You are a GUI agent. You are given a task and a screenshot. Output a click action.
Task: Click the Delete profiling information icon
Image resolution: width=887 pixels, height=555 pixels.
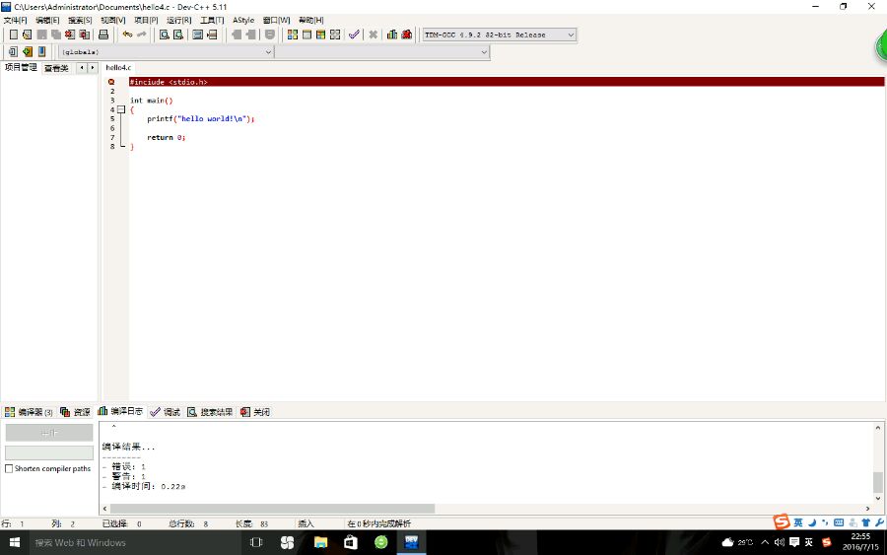(407, 35)
